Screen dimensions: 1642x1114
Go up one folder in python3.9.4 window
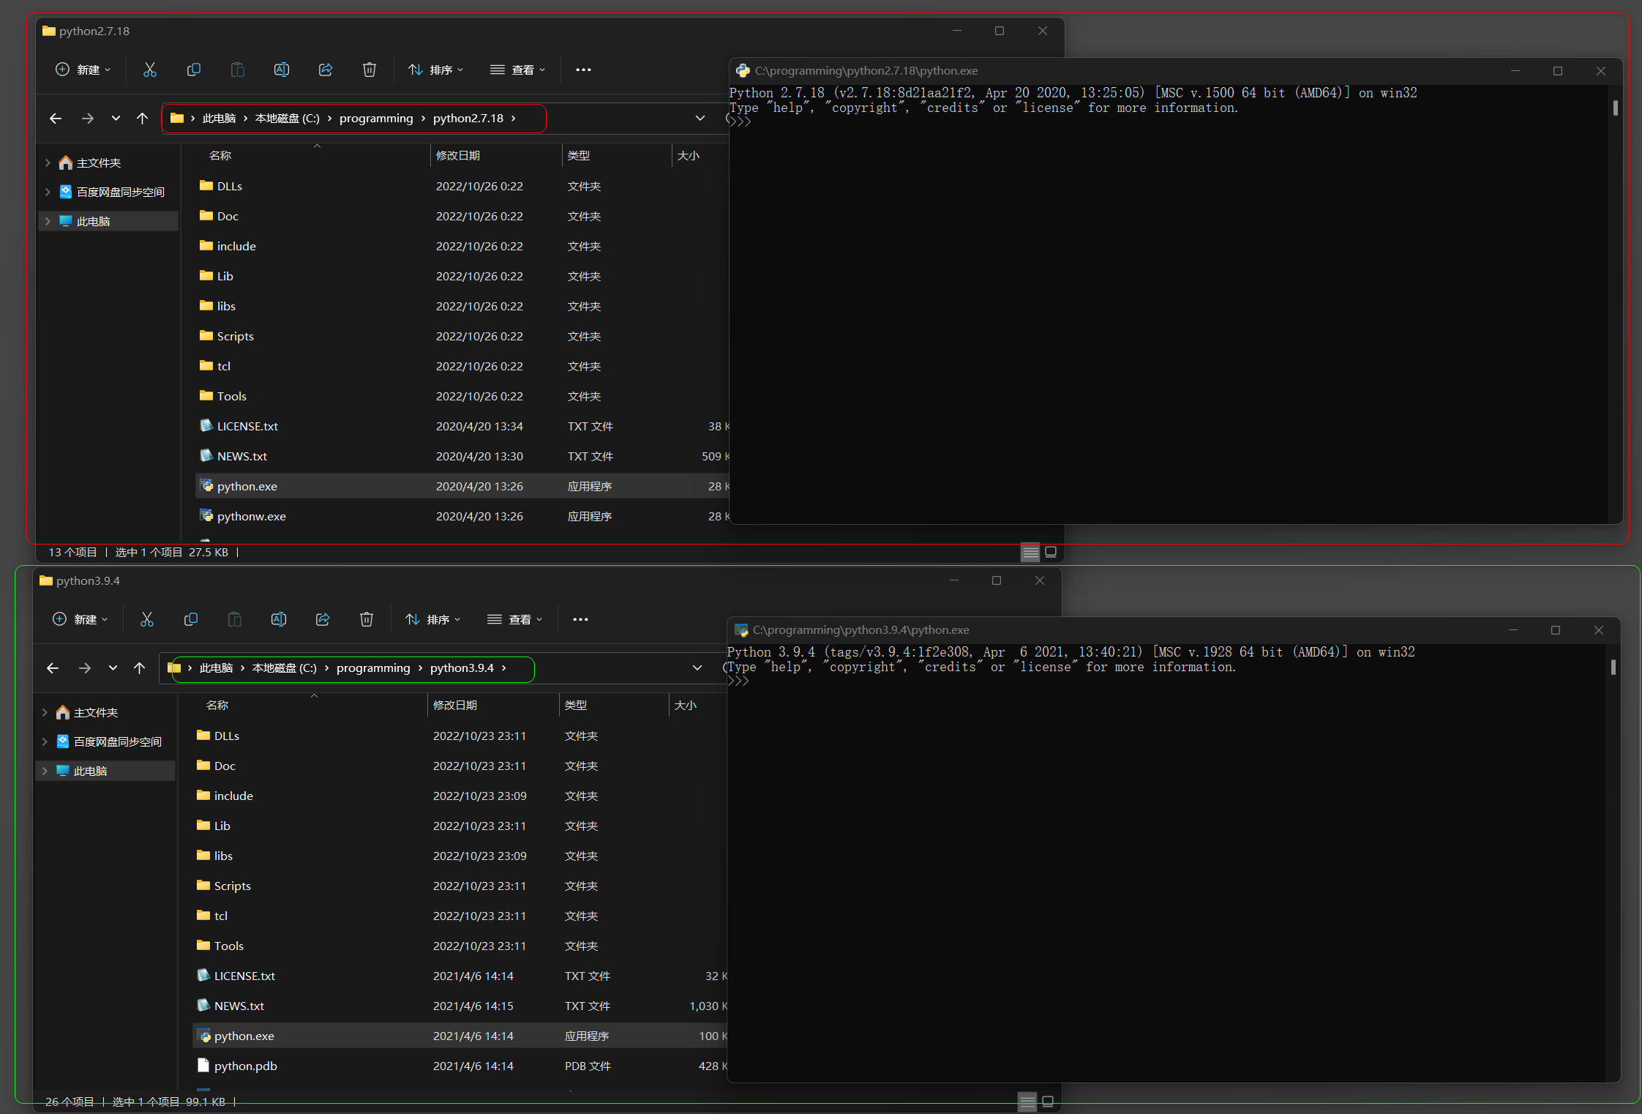139,668
